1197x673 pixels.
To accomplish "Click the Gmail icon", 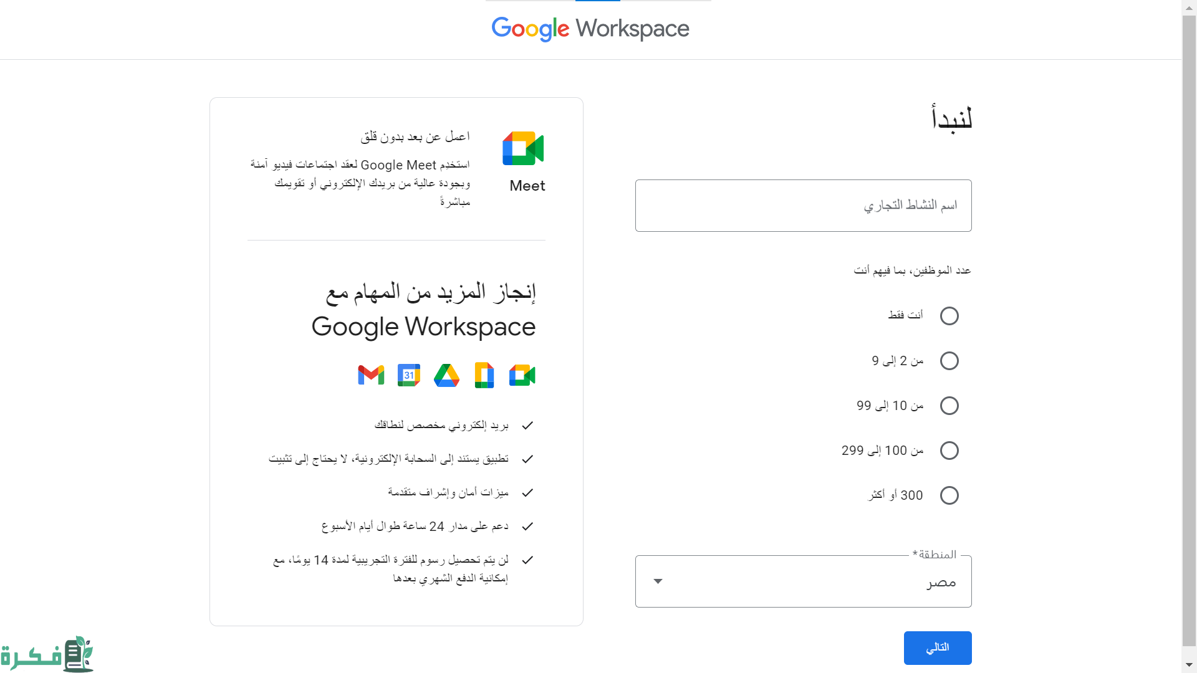I will pyautogui.click(x=371, y=375).
